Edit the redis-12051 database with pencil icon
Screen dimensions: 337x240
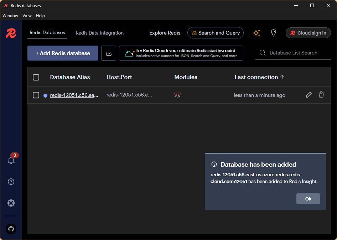tap(309, 95)
